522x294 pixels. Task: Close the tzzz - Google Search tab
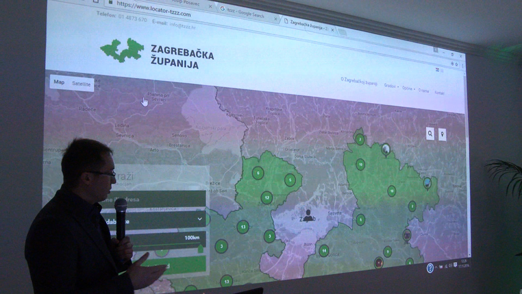click(x=275, y=19)
